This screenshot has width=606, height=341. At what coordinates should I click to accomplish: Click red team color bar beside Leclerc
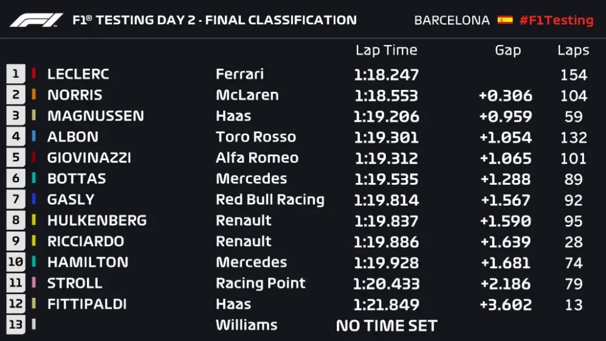point(33,74)
